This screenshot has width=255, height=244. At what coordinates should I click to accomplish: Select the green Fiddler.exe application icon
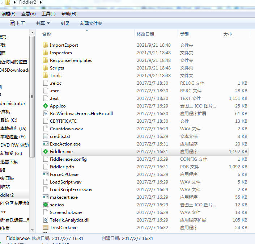[x=46, y=152]
